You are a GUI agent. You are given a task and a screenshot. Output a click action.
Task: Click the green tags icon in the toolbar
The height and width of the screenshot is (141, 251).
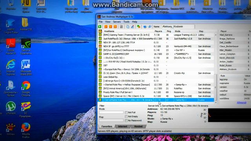[138, 27]
